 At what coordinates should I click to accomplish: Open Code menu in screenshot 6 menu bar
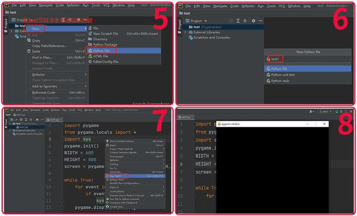234,6
